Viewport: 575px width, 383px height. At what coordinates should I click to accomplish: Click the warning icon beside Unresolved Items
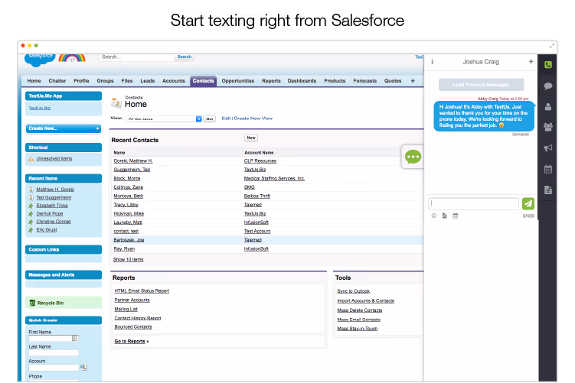click(x=31, y=158)
